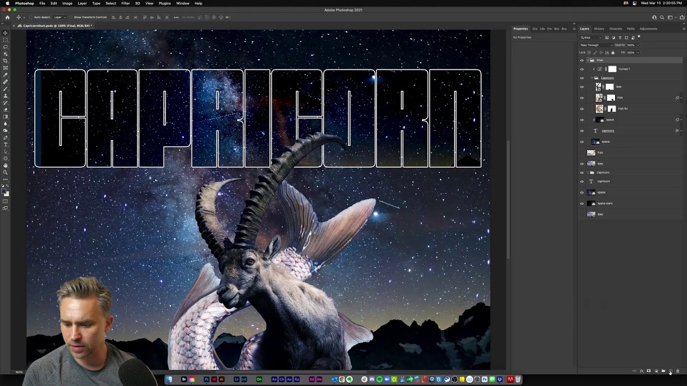Click the Fish fin layer thumbnail
Screen dimensions: 687x386
click(x=600, y=108)
